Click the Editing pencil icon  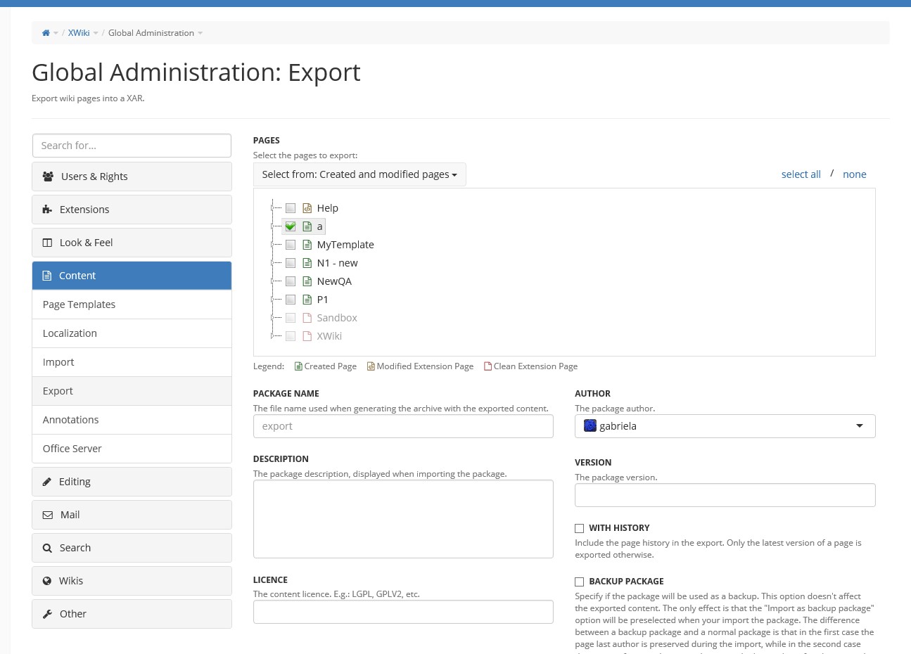[47, 482]
